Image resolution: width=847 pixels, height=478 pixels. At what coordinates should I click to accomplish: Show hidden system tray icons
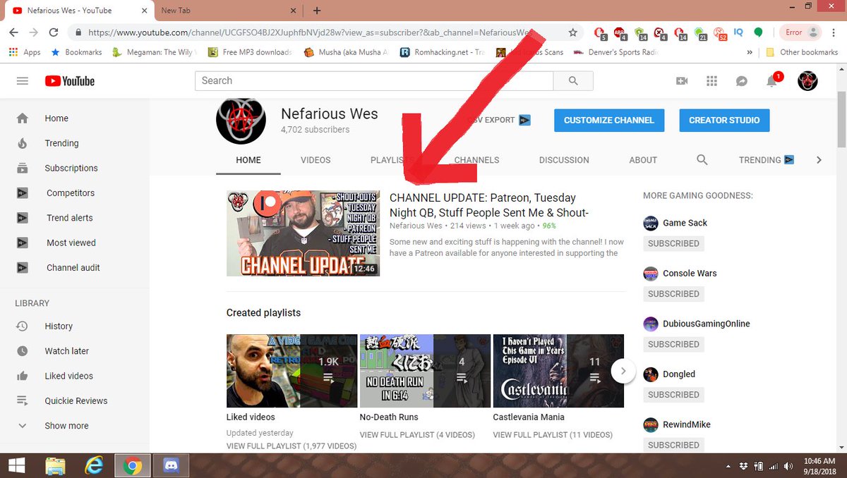pos(729,466)
